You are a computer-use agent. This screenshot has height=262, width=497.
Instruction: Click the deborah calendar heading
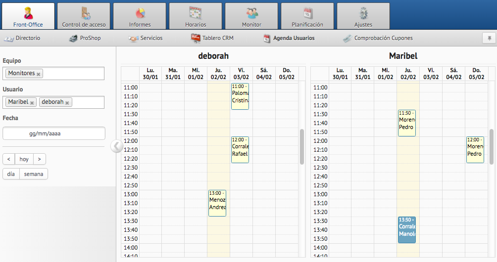[213, 56]
